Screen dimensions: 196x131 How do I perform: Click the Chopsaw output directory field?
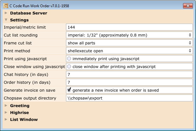click(x=129, y=98)
